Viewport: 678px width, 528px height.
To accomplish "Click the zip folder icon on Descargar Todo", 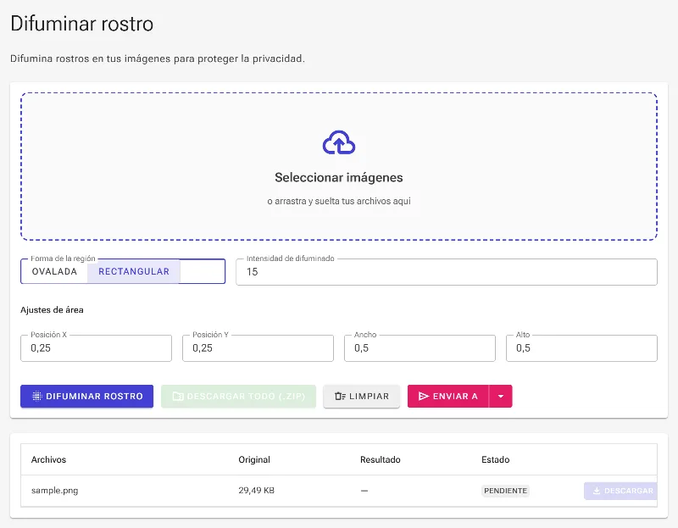I will 178,396.
